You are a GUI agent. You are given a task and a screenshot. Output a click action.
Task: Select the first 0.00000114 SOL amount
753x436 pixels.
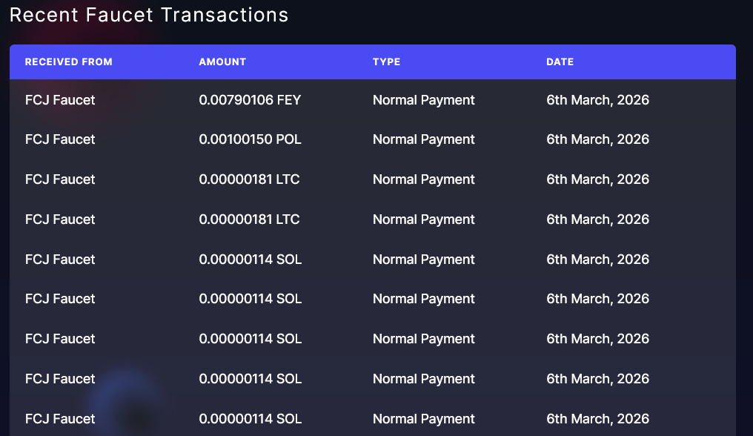251,260
